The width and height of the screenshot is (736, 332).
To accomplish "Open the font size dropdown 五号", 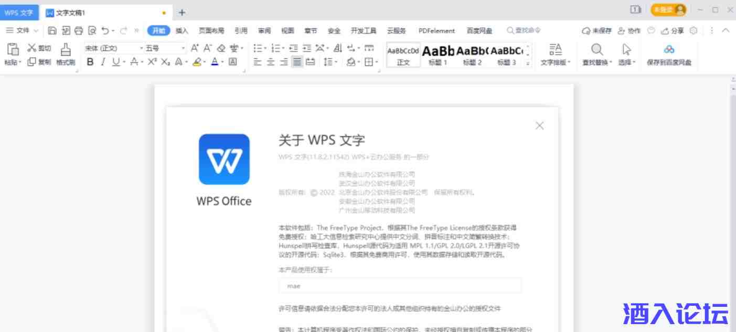I will (x=165, y=48).
